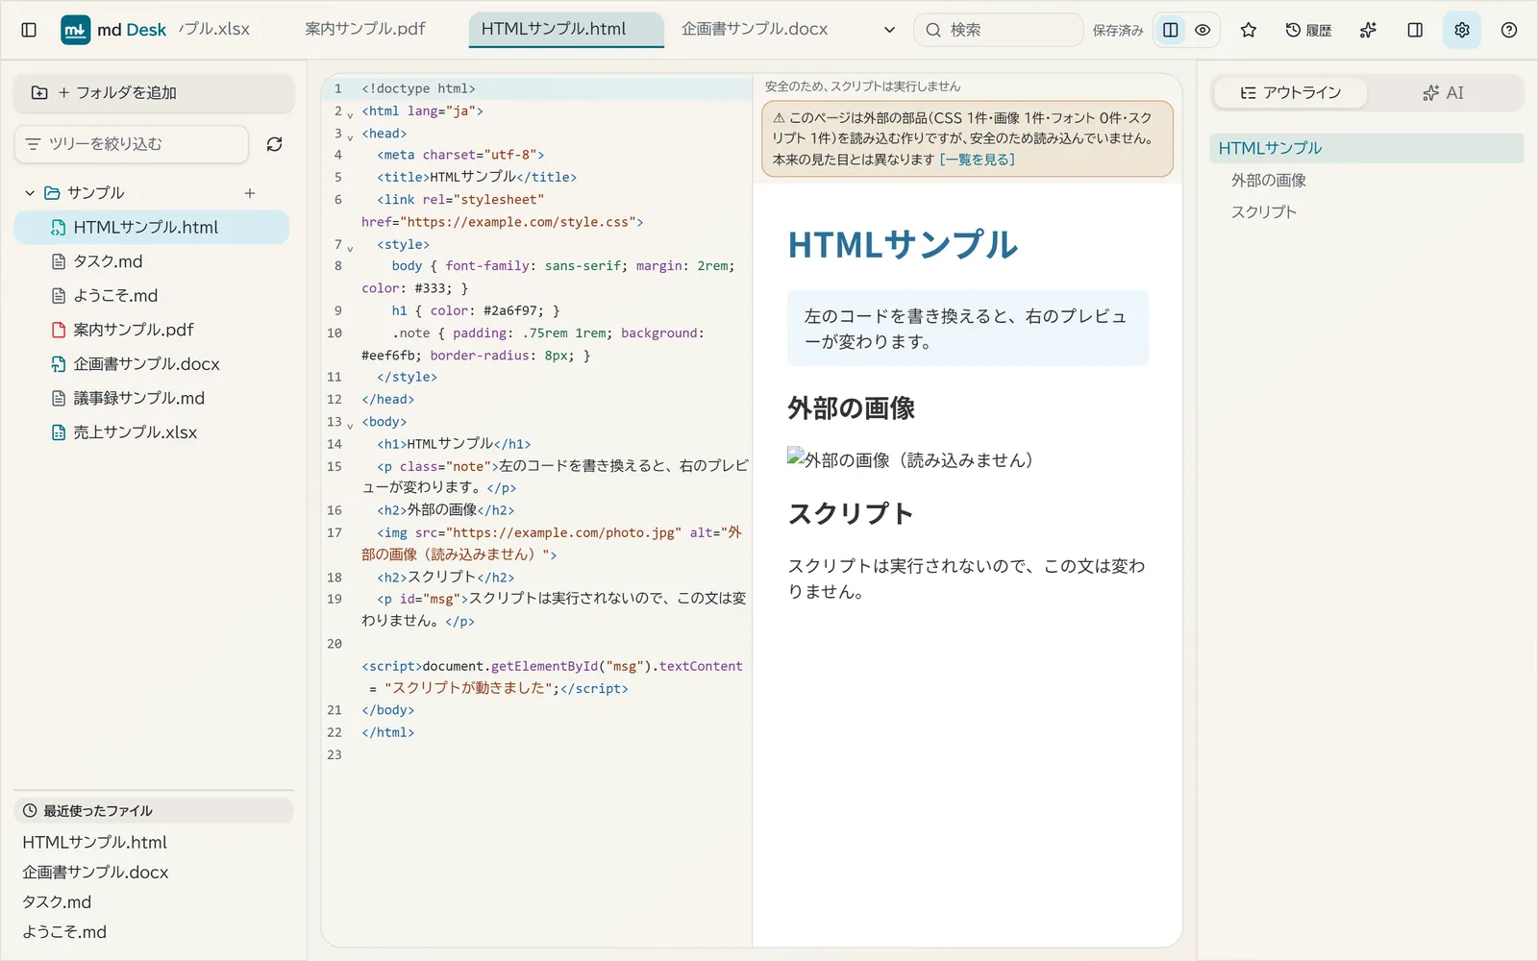Follow the 一覧を見る link in warning
The image size is (1538, 961).
click(977, 160)
